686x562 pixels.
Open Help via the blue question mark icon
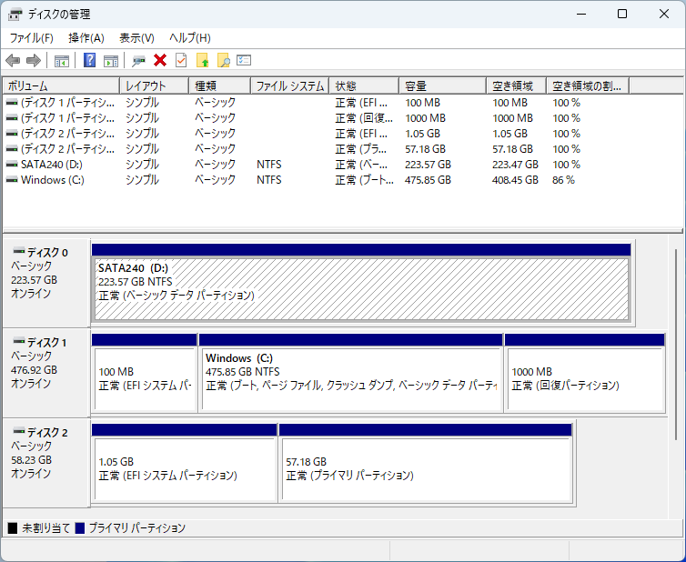(x=90, y=60)
